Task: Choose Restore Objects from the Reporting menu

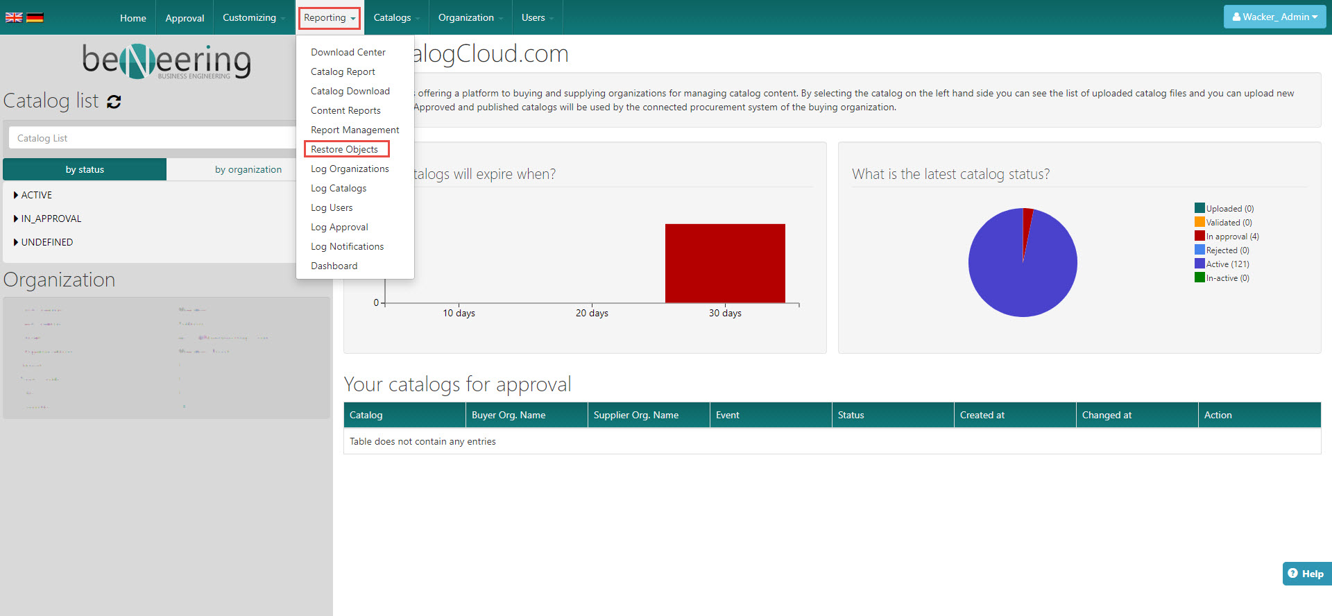Action: pyautogui.click(x=344, y=149)
